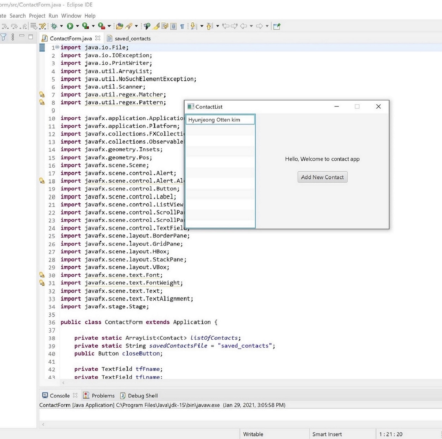This screenshot has height=439, width=442.
Task: Click the Pin Editor icon
Action: tap(277, 26)
